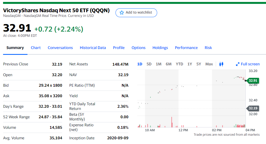Click the PE Ratio (TTM) label
266x144 pixels.
point(82,86)
